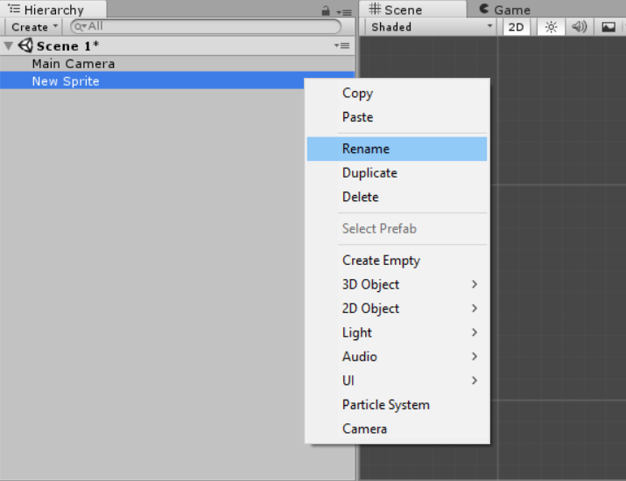Viewport: 626px width, 481px height.
Task: Collapse the Scene 1 tree arrow
Action: [9, 45]
